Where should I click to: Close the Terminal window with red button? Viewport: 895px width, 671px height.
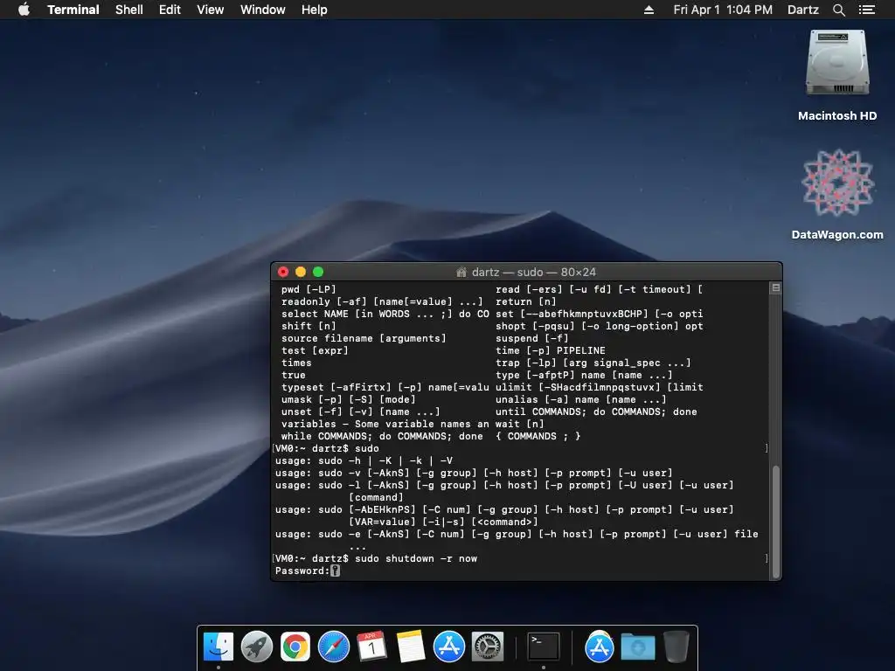click(283, 273)
